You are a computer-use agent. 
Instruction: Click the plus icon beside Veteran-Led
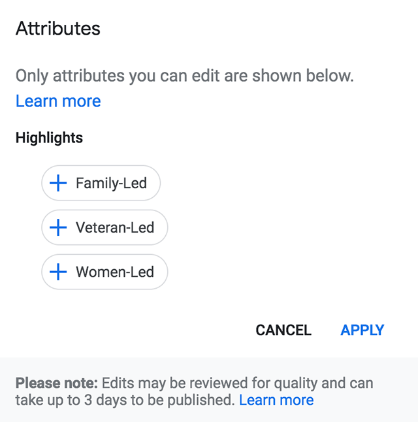pos(59,228)
